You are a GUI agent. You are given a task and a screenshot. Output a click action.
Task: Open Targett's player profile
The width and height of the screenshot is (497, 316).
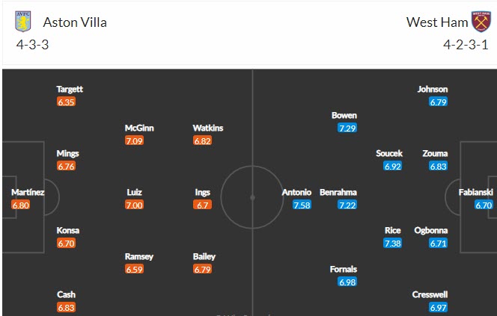tap(70, 90)
